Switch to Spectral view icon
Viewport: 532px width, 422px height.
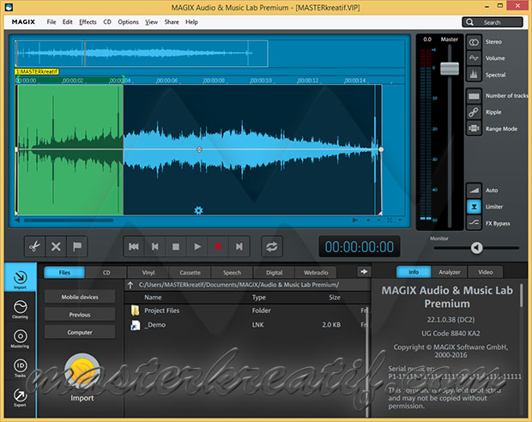[x=474, y=75]
